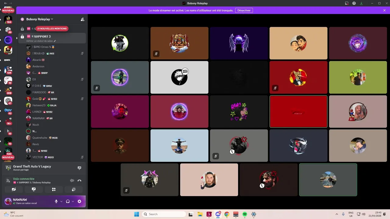Open microphone input options chevron
This screenshot has height=219, width=390.
pyautogui.click(x=61, y=201)
